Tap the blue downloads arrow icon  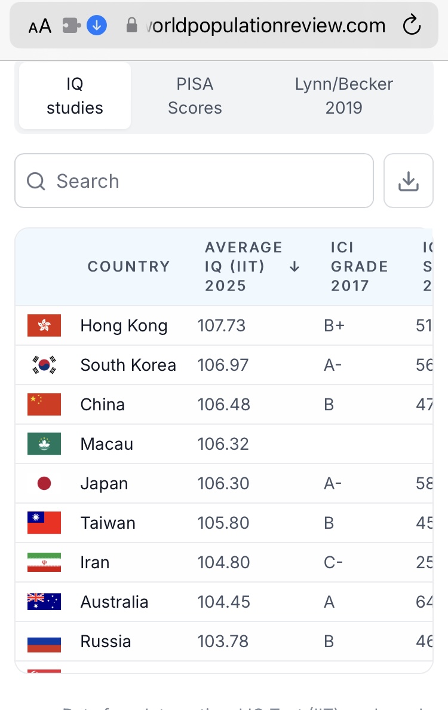(x=96, y=26)
